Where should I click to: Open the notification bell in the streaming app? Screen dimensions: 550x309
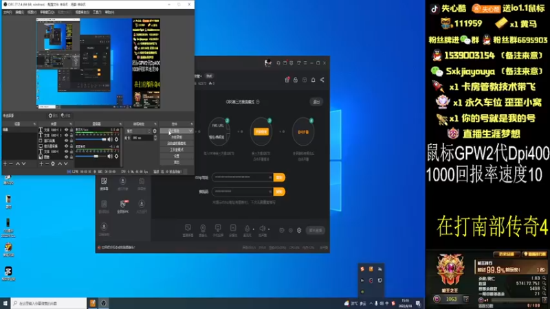(313, 80)
